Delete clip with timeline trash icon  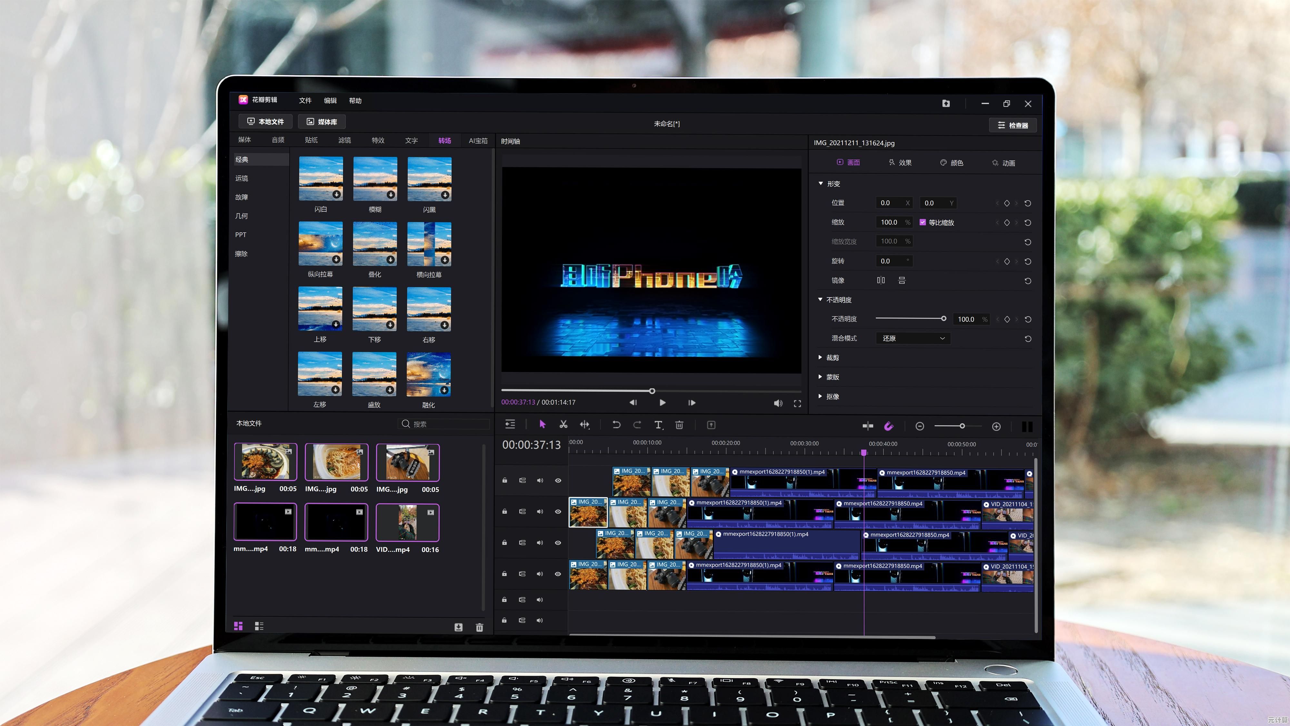click(x=679, y=425)
